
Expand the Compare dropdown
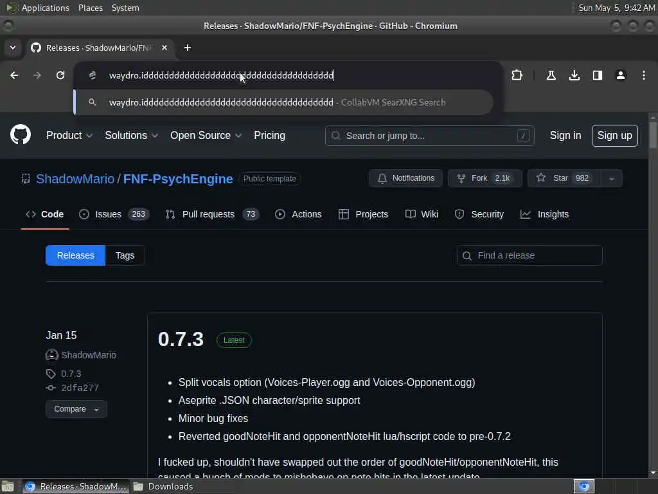pos(76,409)
